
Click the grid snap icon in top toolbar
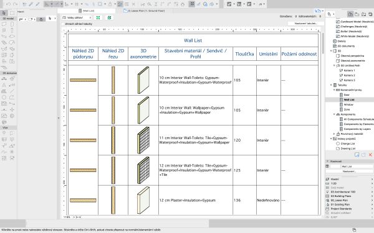(77, 4)
